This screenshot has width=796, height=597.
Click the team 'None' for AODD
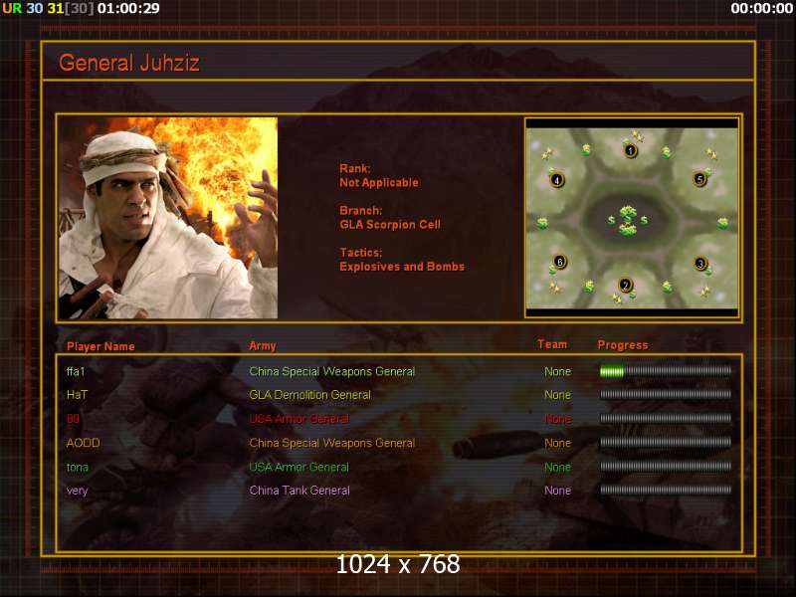click(557, 443)
